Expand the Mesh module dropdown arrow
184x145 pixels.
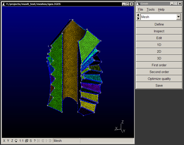(179, 17)
